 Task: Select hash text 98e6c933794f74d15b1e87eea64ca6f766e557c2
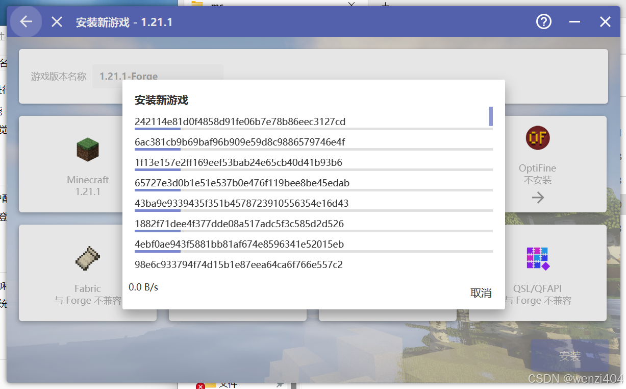pyautogui.click(x=239, y=264)
